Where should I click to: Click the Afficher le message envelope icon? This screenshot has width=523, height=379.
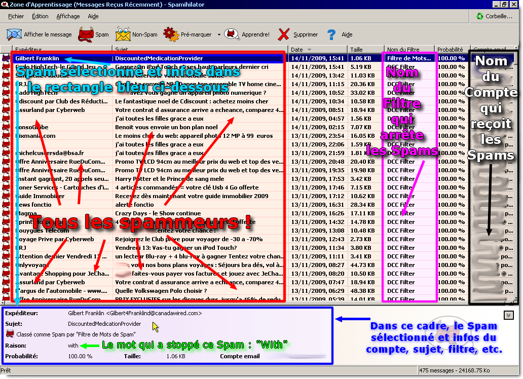(14, 34)
